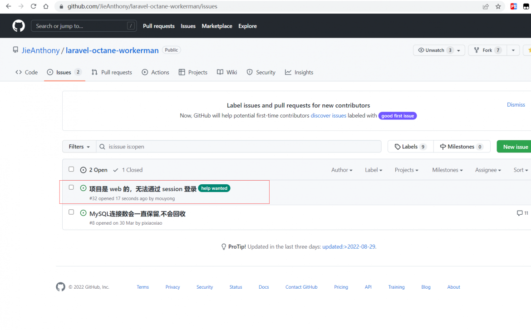The image size is (531, 330).
Task: Click the open-issue icon of MySQL issue
Action: (84, 213)
